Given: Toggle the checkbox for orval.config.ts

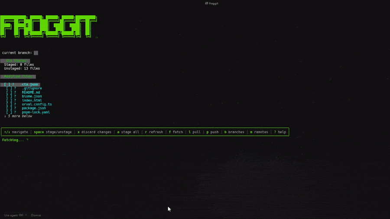Looking at the screenshot, I should pyautogui.click(x=9, y=104).
